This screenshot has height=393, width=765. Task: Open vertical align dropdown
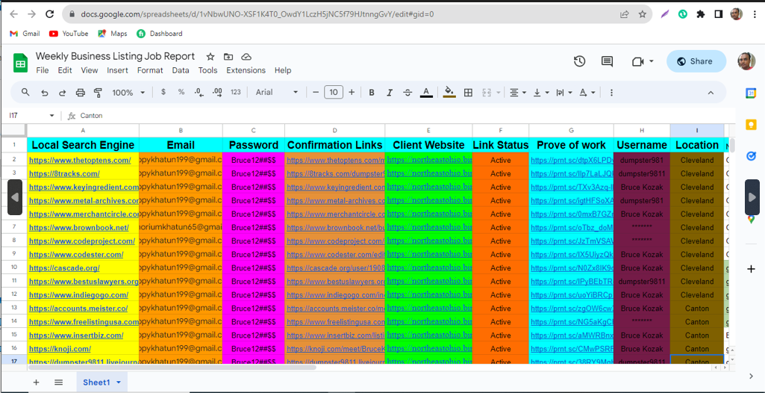click(541, 92)
